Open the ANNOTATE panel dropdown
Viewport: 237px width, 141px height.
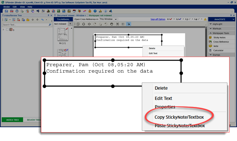(233, 19)
